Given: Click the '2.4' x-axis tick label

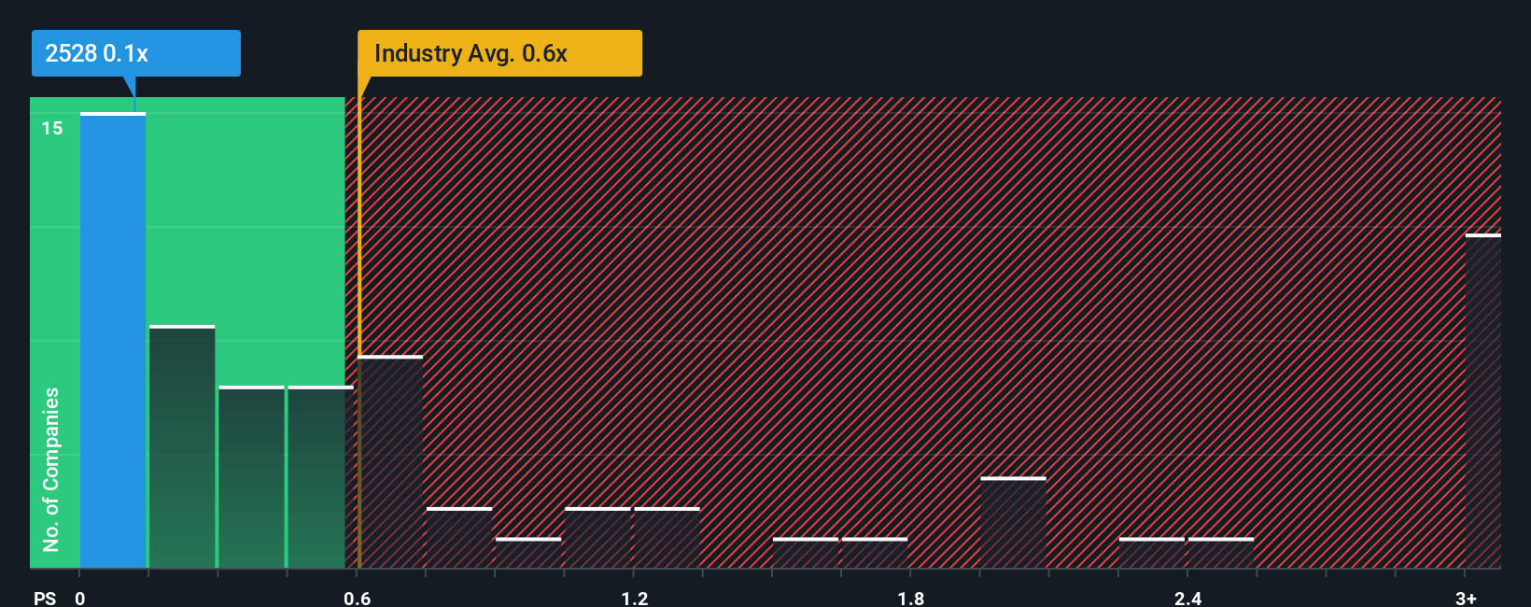Looking at the screenshot, I should point(1187,598).
